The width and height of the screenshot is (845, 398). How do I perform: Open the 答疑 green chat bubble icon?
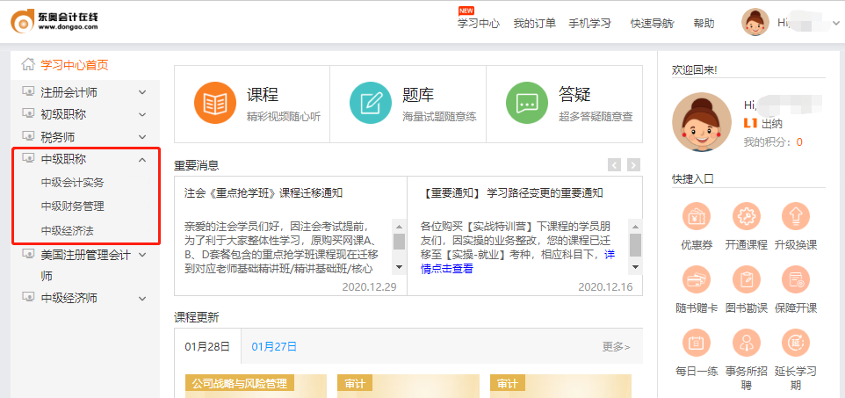click(x=527, y=104)
